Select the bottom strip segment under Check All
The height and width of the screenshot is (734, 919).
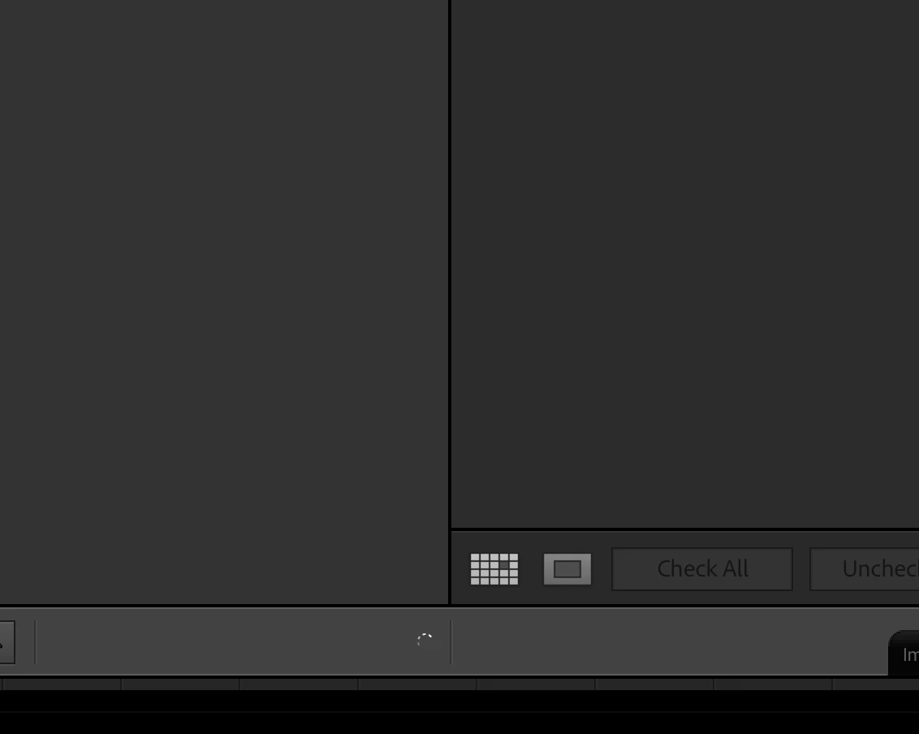point(654,684)
